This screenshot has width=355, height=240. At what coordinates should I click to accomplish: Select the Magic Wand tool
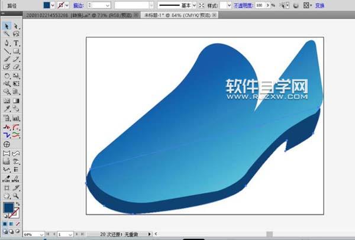[7, 34]
